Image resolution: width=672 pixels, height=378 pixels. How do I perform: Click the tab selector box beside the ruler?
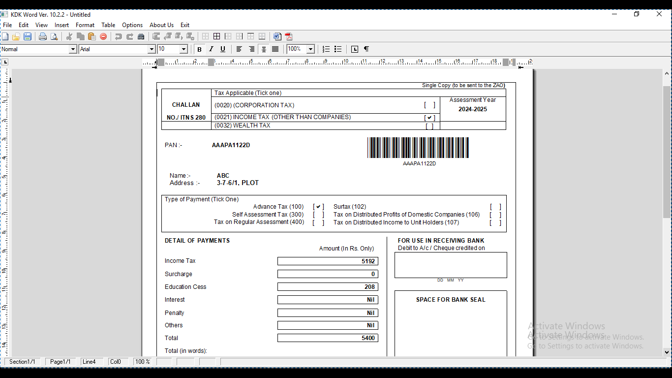tap(5, 62)
